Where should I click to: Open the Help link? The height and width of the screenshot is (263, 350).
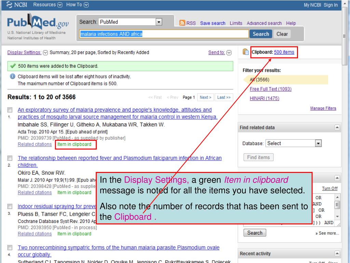pos(291,23)
